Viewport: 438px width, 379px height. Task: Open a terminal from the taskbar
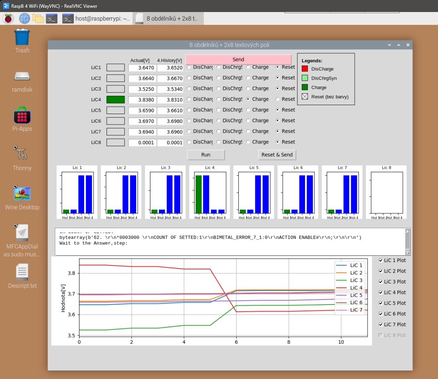pos(52,18)
